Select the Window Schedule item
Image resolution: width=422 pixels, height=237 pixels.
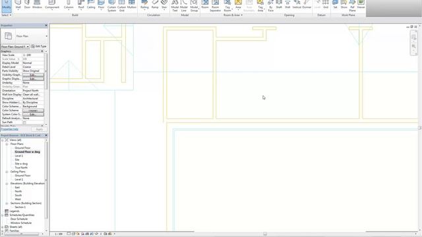click(21, 223)
